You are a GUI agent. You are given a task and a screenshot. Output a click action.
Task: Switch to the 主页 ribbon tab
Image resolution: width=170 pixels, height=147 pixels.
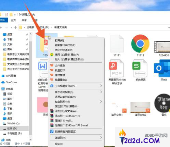13,20
